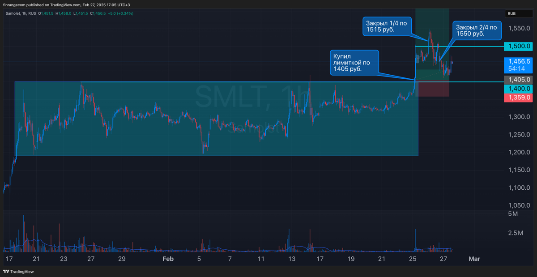537x277 pixels.
Task: Click the 13 date label on time axis
Action: click(292, 259)
